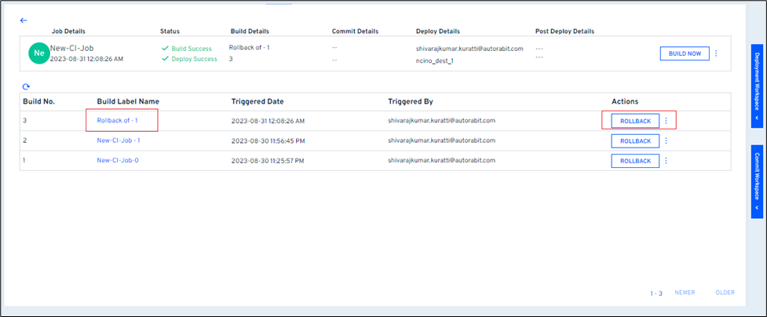Viewport: 767px width, 317px height.
Task: Expand the Commit Workspace side panel
Action: click(757, 182)
